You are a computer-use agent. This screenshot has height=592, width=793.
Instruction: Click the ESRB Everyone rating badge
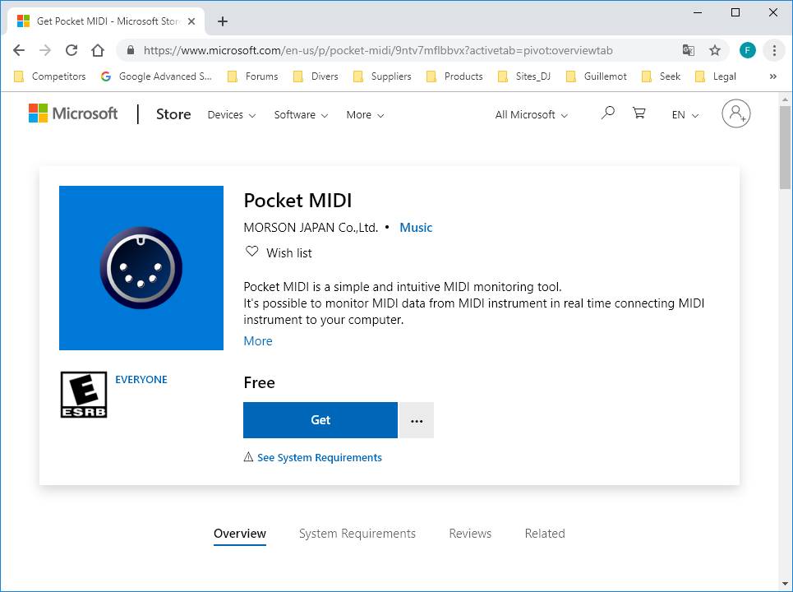click(x=84, y=395)
